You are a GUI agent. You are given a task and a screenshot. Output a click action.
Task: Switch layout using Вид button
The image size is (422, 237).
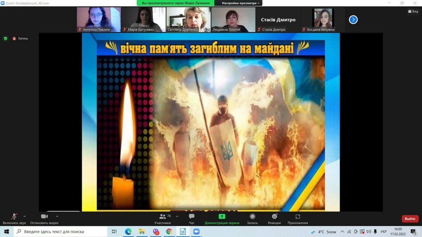coord(413,12)
